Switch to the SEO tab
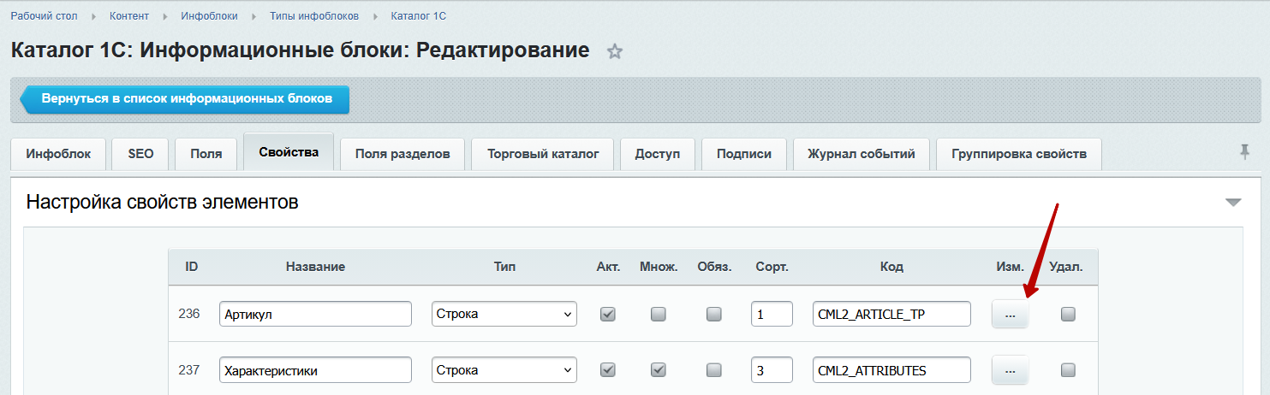Image resolution: width=1270 pixels, height=395 pixels. pos(140,154)
